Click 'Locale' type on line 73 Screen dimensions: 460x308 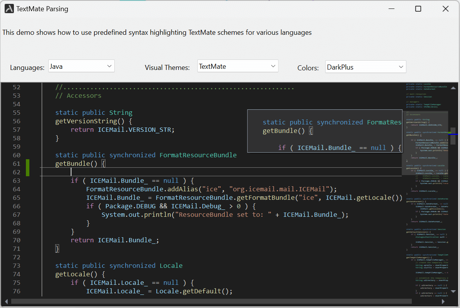pos(171,266)
